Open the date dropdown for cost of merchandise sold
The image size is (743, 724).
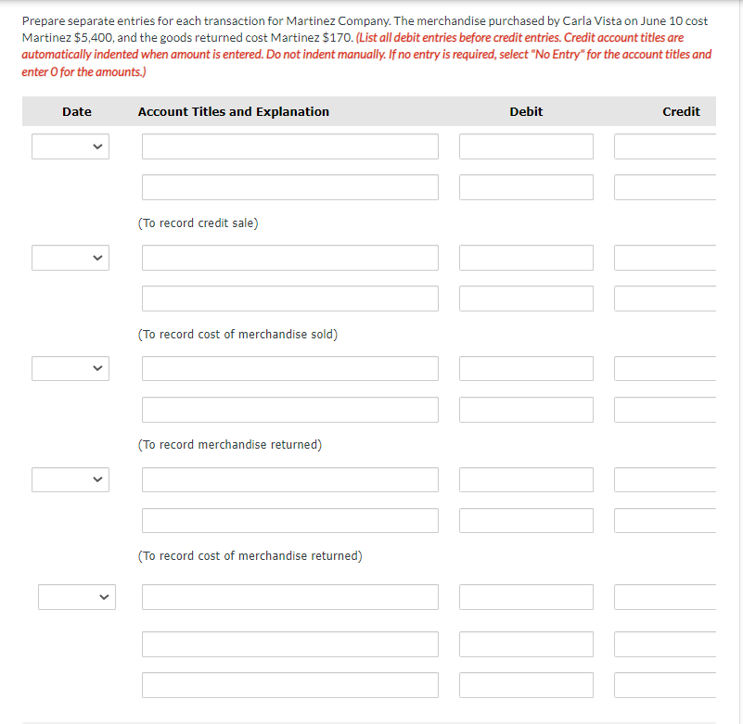(70, 257)
